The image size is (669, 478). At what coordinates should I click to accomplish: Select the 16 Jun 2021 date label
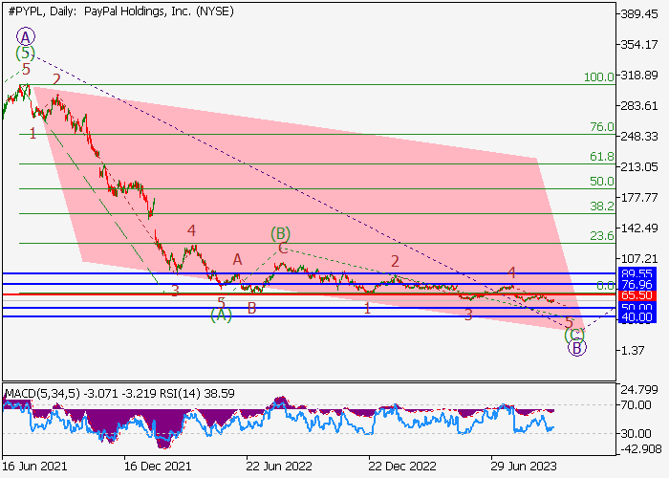pyautogui.click(x=34, y=466)
